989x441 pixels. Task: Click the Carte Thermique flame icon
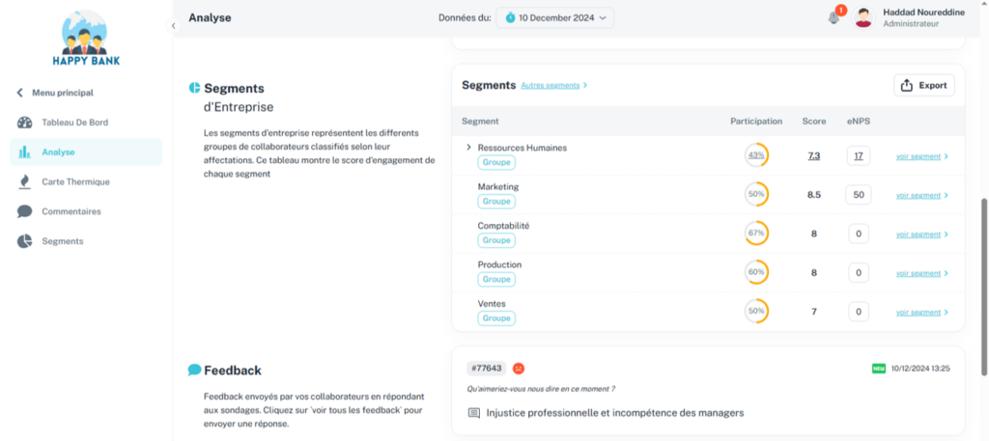click(x=24, y=181)
